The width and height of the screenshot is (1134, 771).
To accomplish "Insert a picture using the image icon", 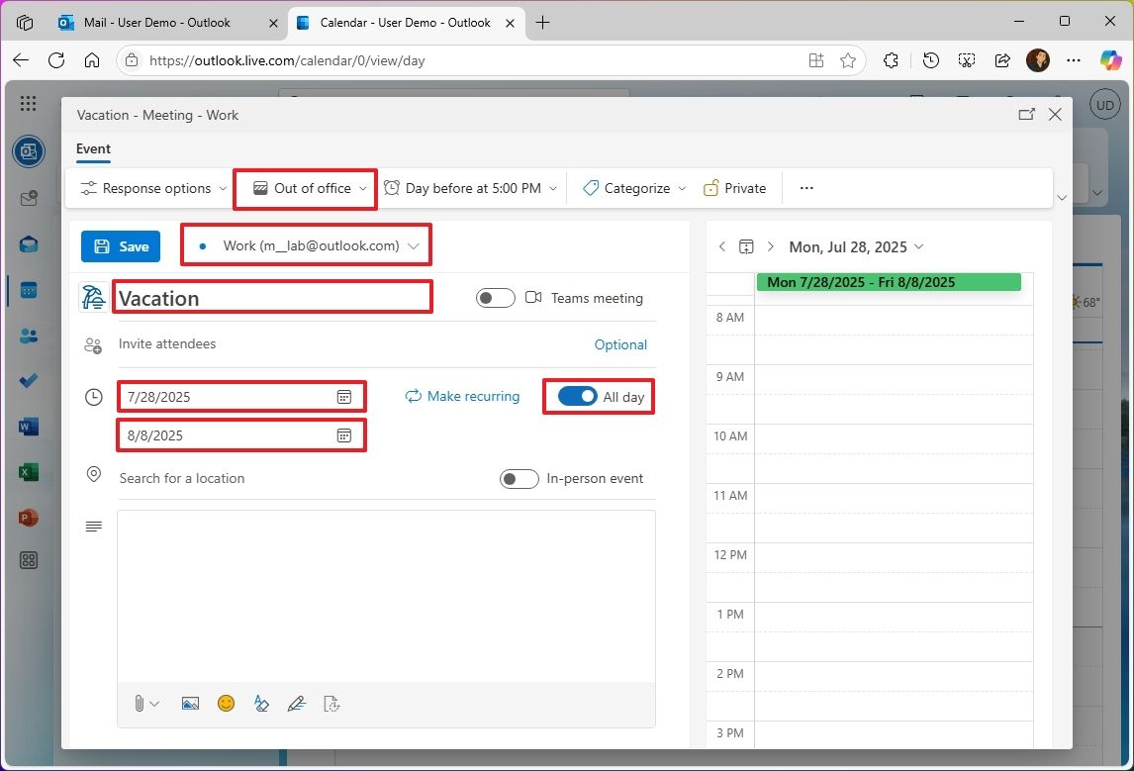I will pos(190,704).
